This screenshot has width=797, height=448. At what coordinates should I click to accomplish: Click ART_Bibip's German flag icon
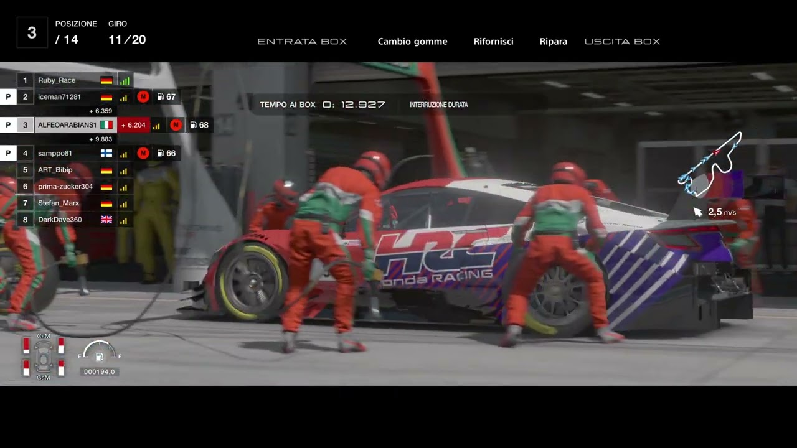tap(106, 170)
